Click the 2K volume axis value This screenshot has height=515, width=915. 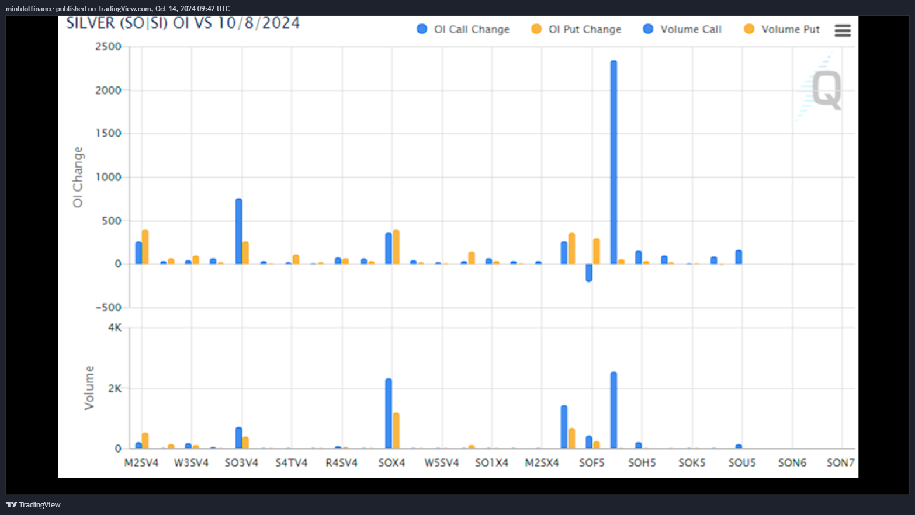pos(115,388)
